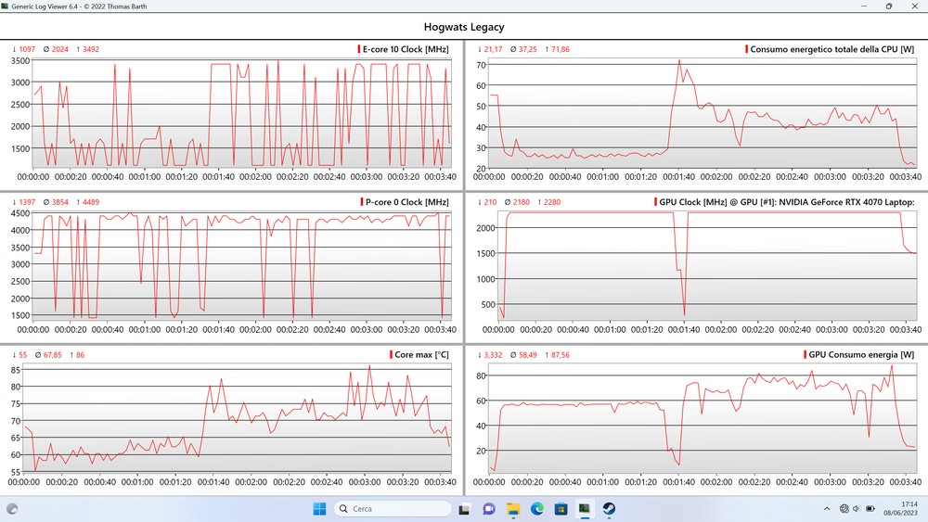
Task: Click the volume speaker tray icon
Action: click(857, 508)
